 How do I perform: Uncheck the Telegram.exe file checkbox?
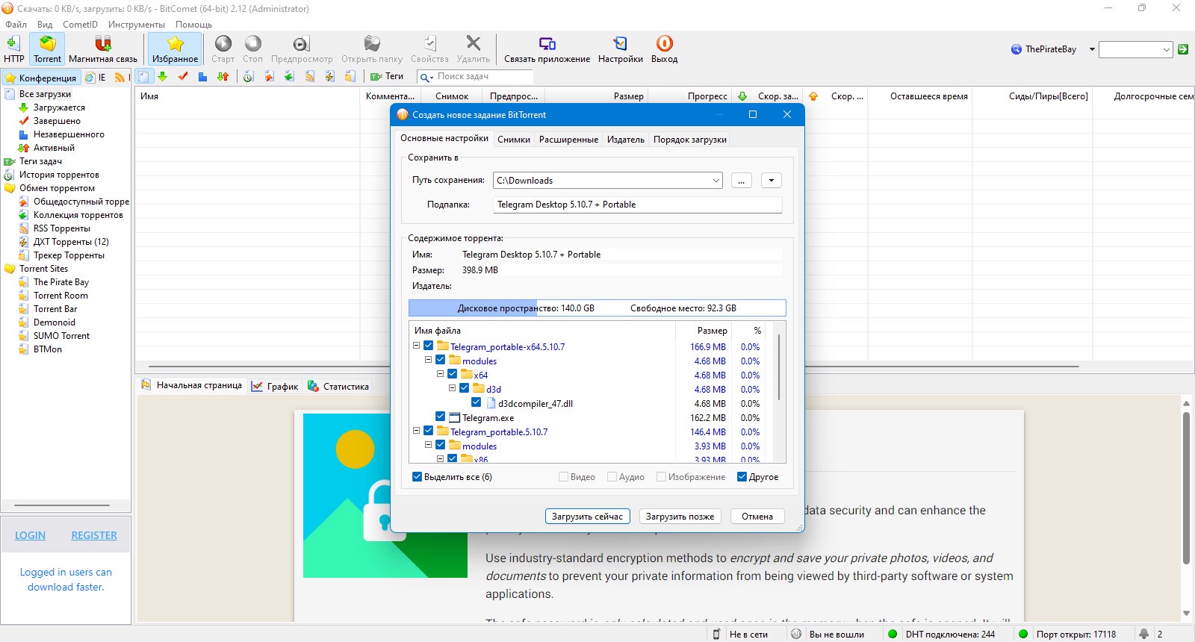pyautogui.click(x=440, y=417)
